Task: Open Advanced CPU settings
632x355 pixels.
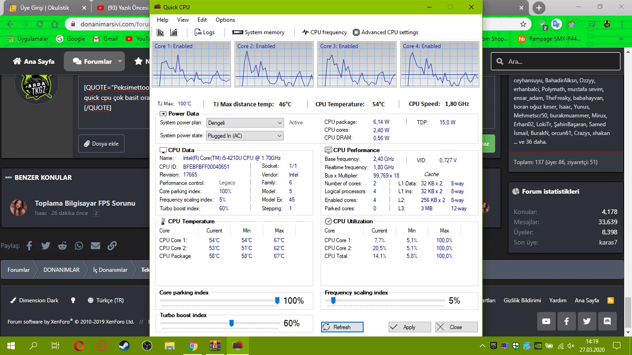Action: pos(385,32)
